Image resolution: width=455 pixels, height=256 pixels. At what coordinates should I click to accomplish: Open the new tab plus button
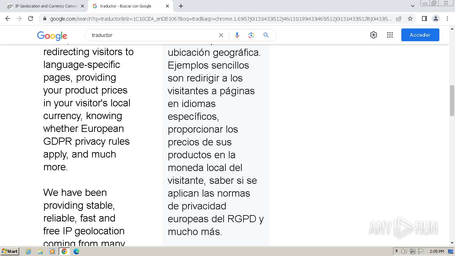click(x=181, y=6)
